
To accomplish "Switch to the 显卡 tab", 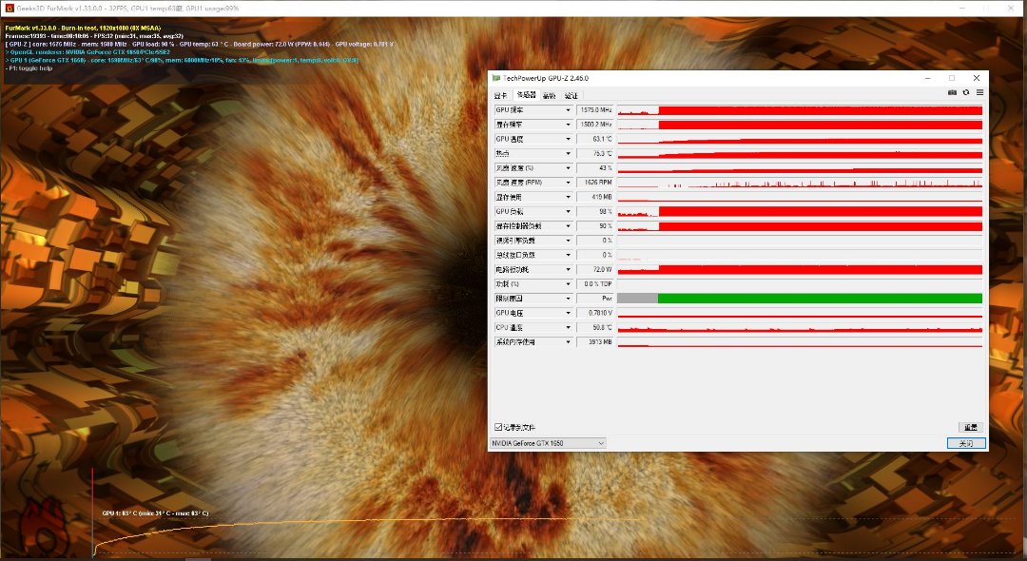I will (501, 96).
